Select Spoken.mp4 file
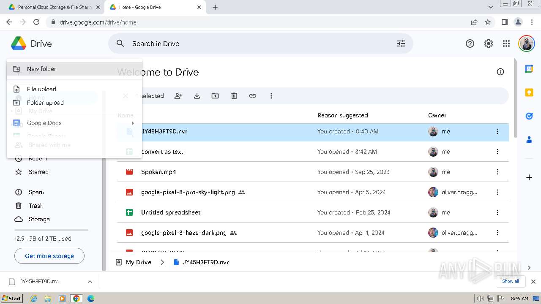Viewport: 541px width, 304px height. click(313, 172)
